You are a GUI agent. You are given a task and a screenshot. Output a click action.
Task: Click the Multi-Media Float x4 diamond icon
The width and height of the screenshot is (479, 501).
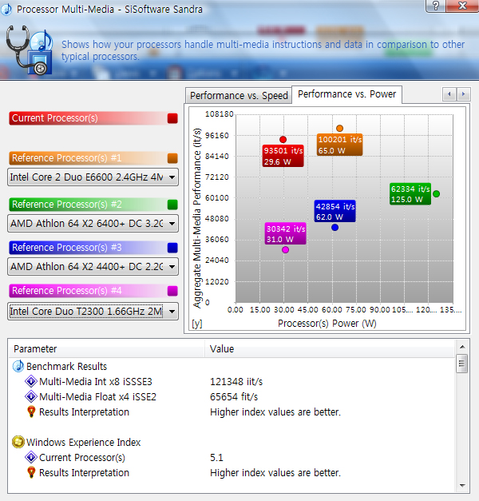(x=31, y=396)
